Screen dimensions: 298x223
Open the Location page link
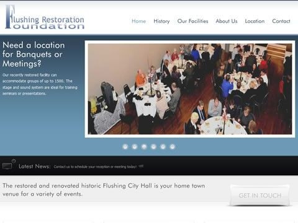255,21
